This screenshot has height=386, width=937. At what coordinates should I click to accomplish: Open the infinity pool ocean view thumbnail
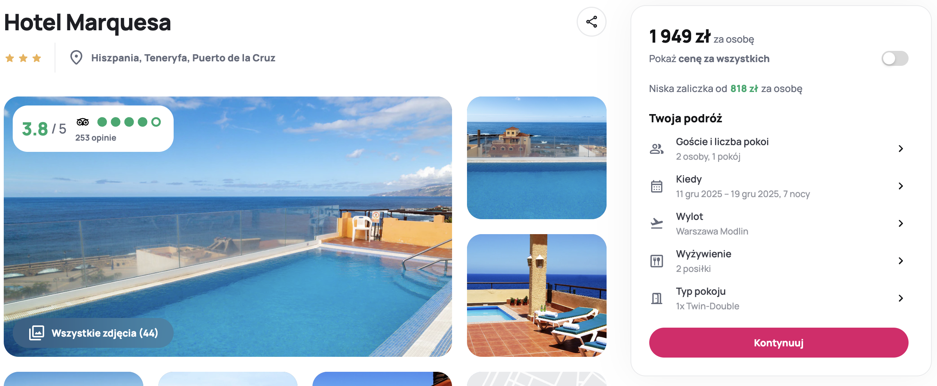tap(537, 158)
